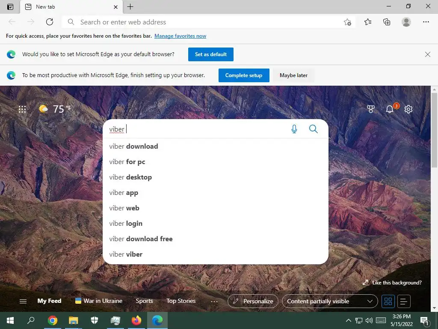
Task: Select suggestion viber web
Action: (216, 208)
